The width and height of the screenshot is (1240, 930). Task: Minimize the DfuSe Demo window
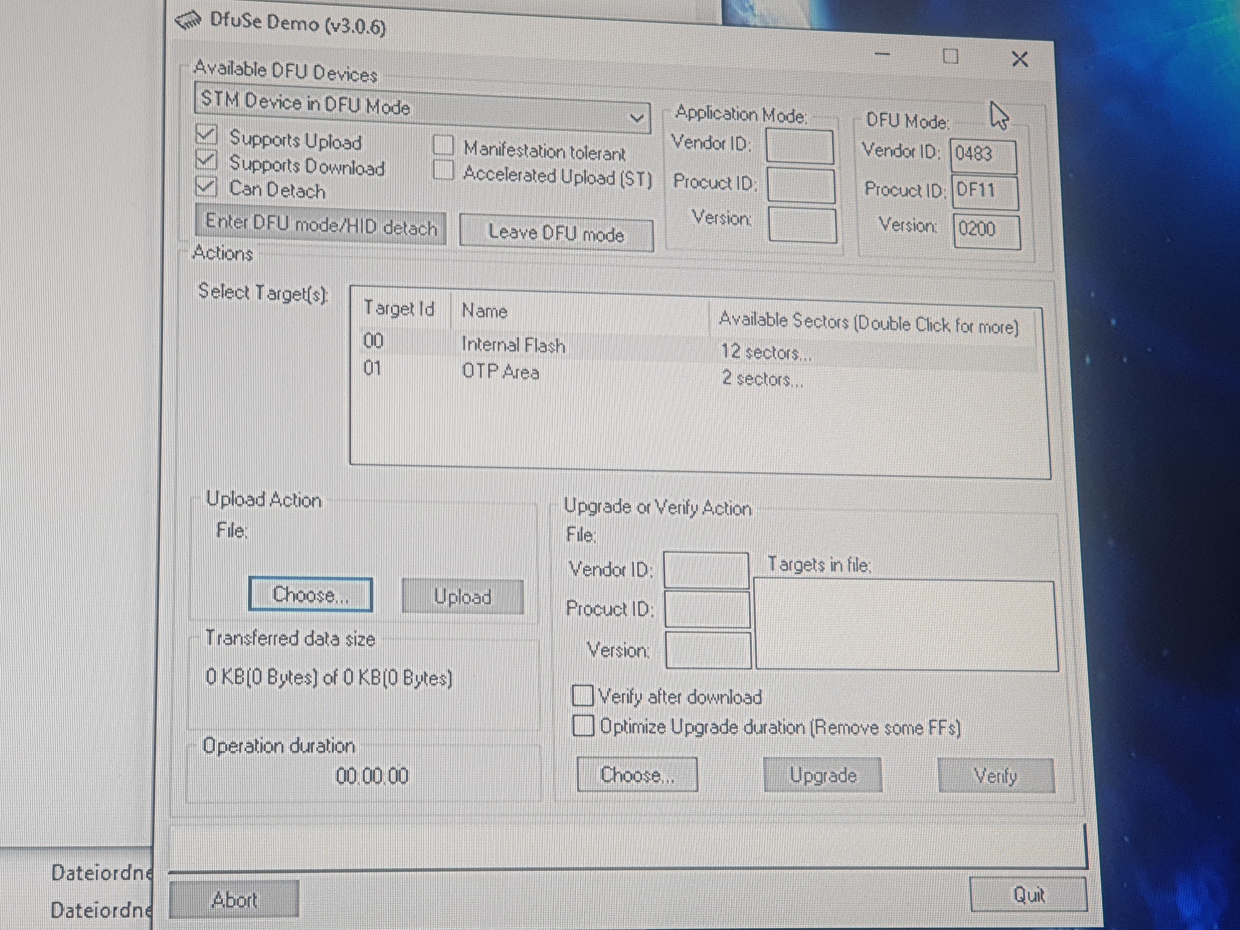tap(882, 54)
